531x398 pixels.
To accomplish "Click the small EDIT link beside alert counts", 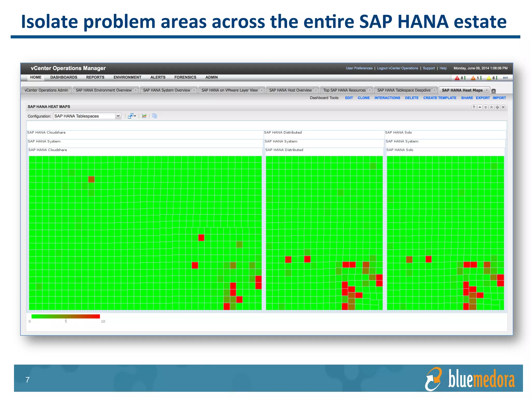I will 506,78.
